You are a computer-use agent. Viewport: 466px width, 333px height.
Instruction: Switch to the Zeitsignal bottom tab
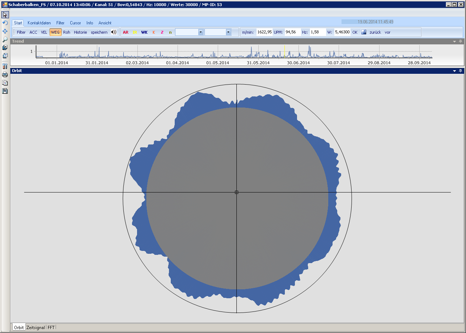[x=36, y=327]
